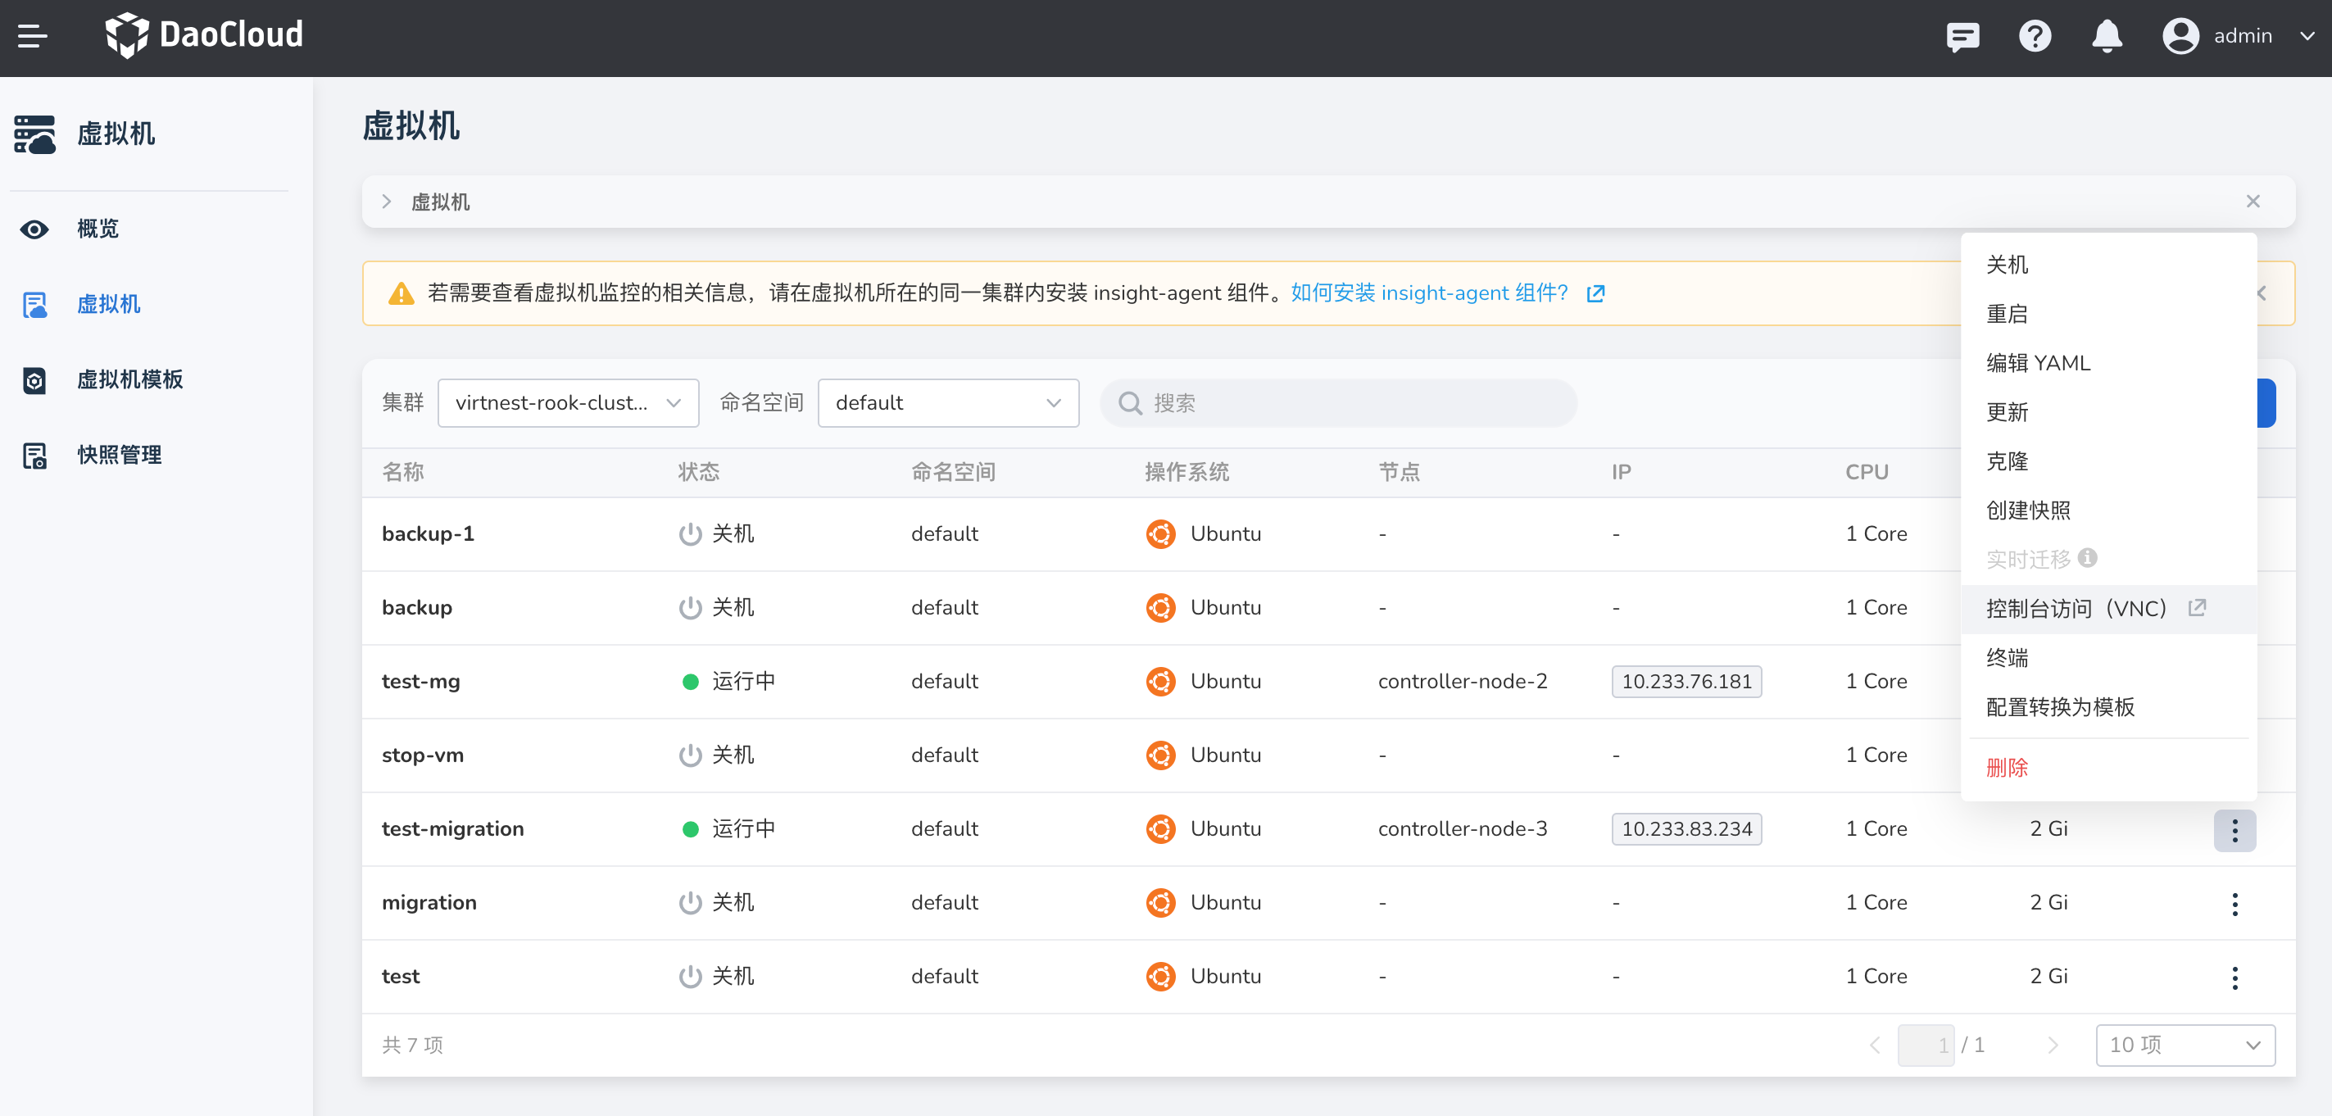
Task: Click the info icon next to 实时迁移
Action: 2088,557
